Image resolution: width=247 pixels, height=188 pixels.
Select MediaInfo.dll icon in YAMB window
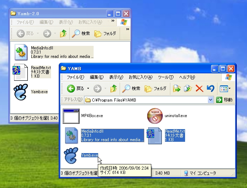coord(71,135)
